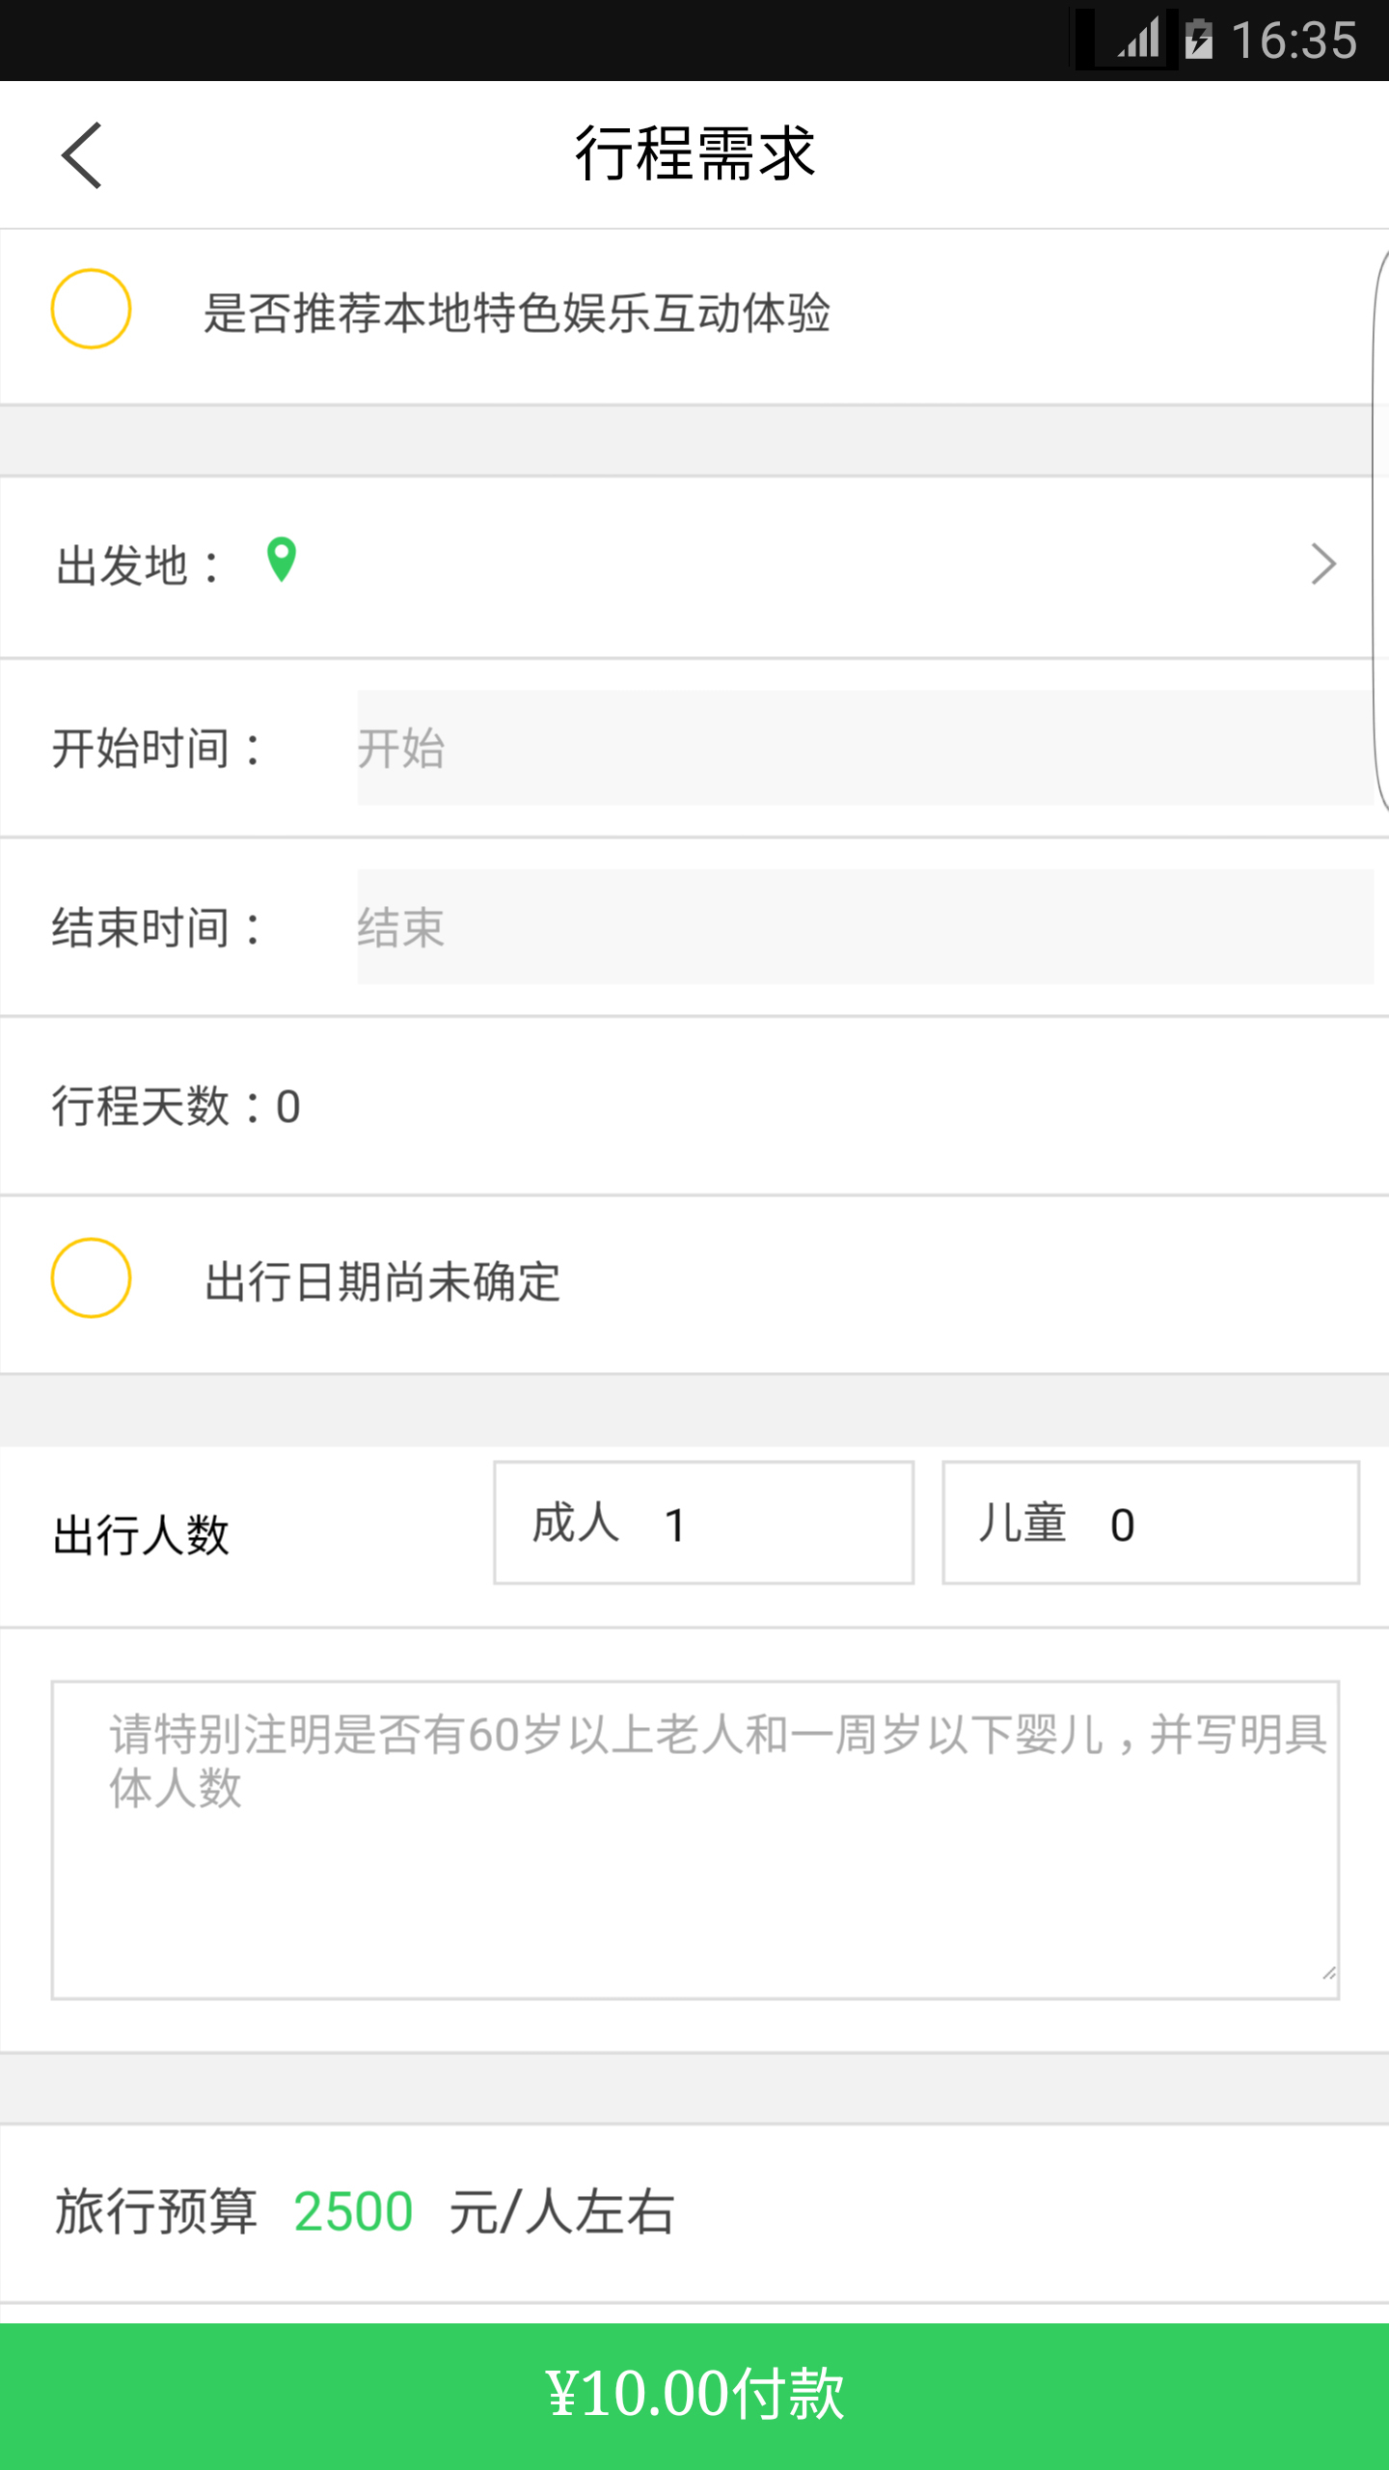
Task: Tap the itinerary days count row
Action: pyautogui.click(x=177, y=1107)
